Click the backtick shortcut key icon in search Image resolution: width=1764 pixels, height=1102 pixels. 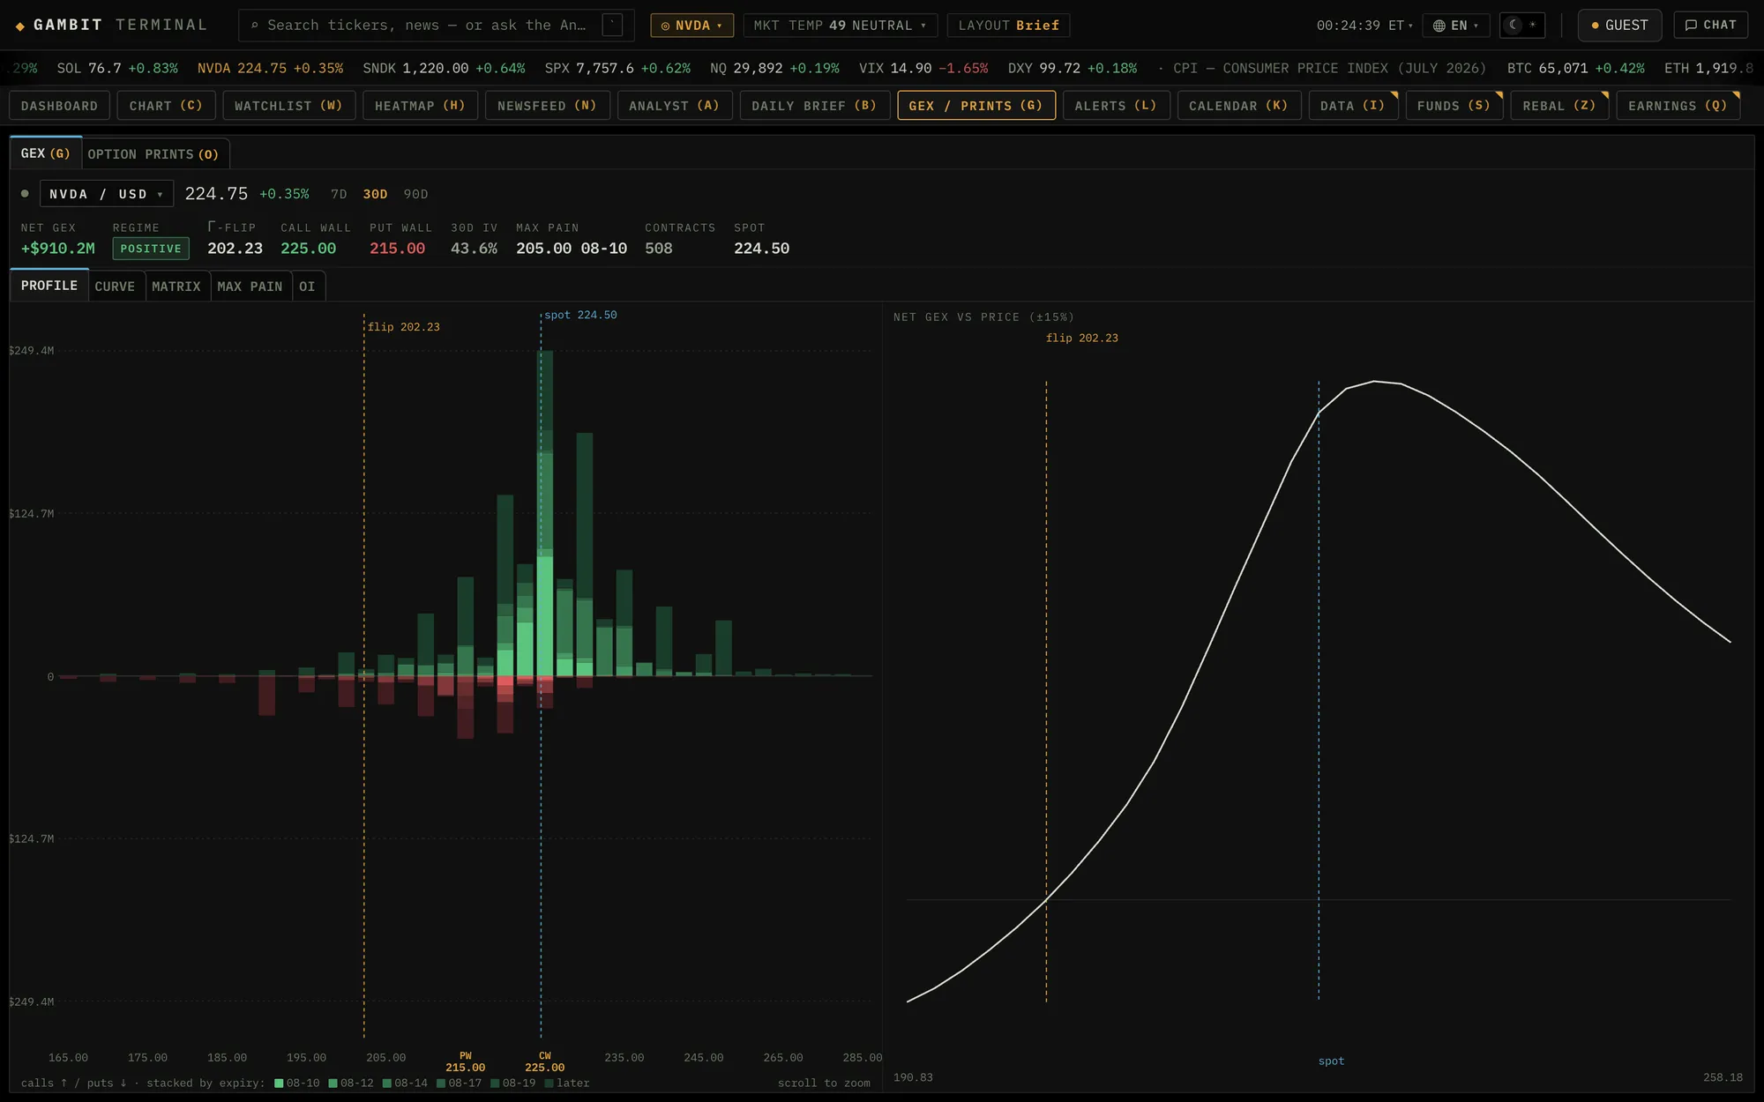pyautogui.click(x=612, y=25)
